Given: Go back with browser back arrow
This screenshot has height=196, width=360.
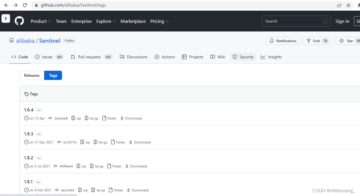Looking at the screenshot, I should (6, 5).
